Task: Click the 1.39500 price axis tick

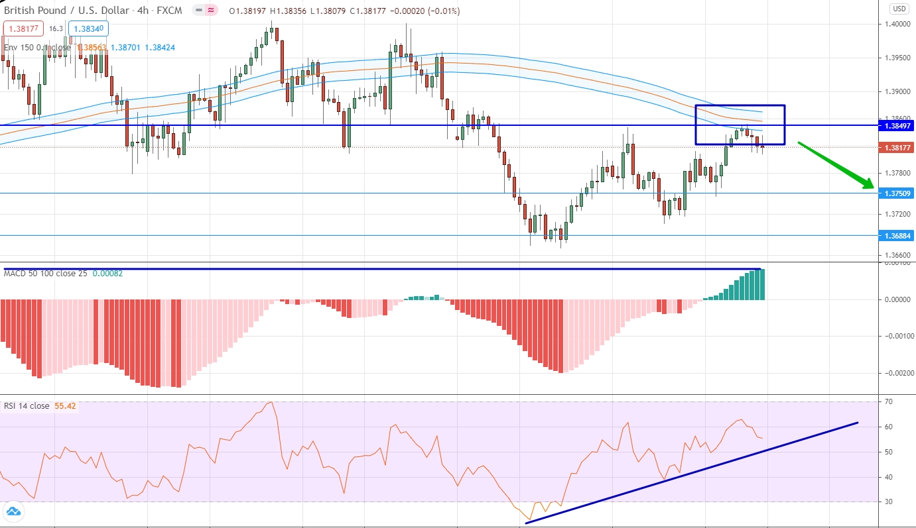Action: coord(896,58)
